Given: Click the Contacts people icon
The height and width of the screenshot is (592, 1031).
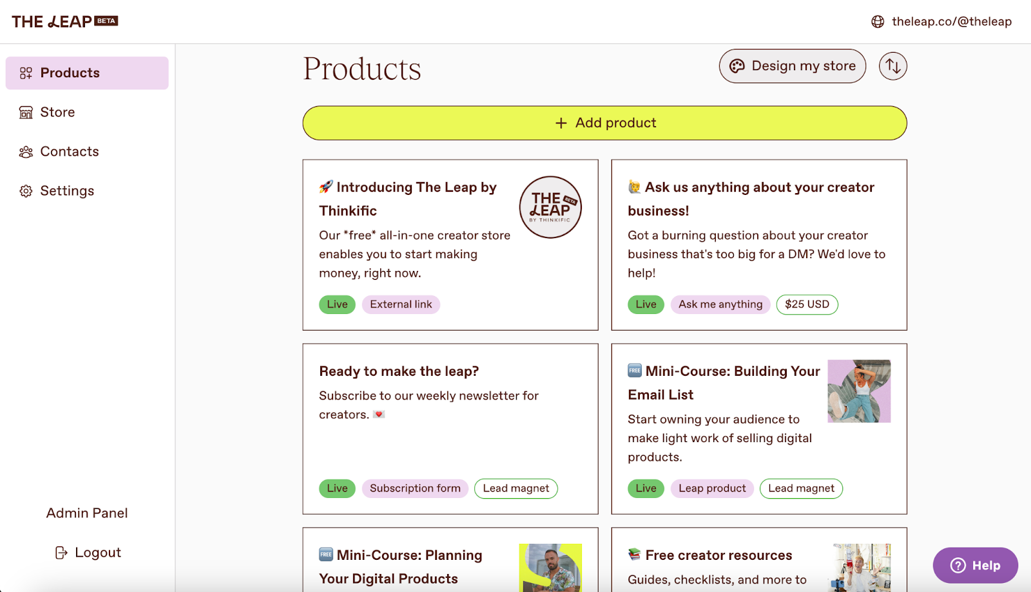Looking at the screenshot, I should (26, 152).
